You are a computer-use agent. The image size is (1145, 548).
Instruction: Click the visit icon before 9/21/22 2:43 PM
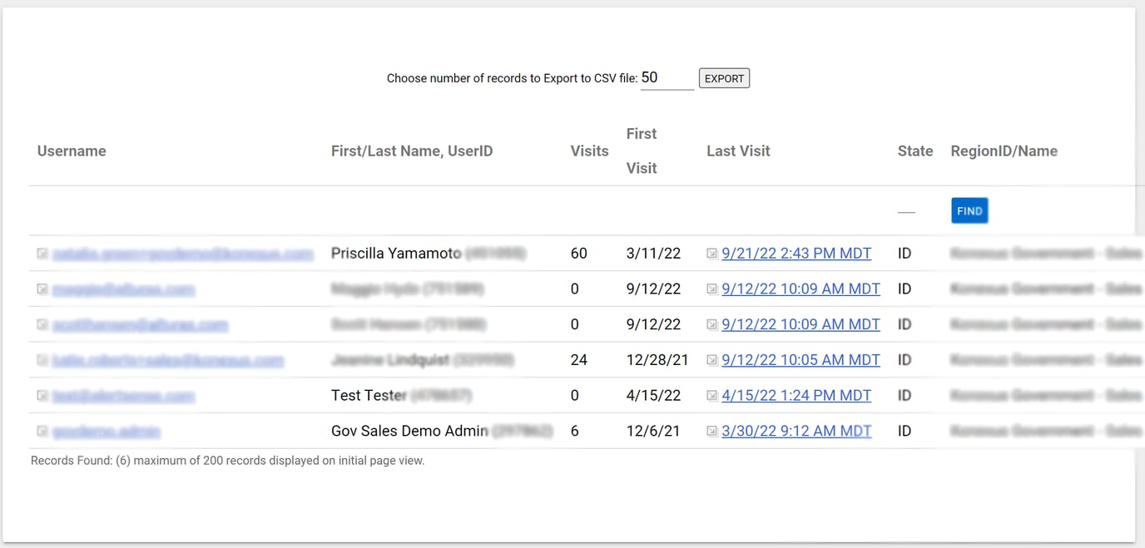[711, 253]
